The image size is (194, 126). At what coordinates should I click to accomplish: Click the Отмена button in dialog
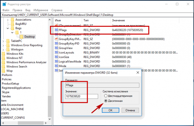point(130,110)
